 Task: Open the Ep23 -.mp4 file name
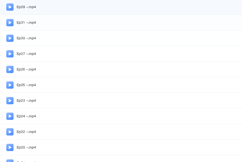point(26,101)
